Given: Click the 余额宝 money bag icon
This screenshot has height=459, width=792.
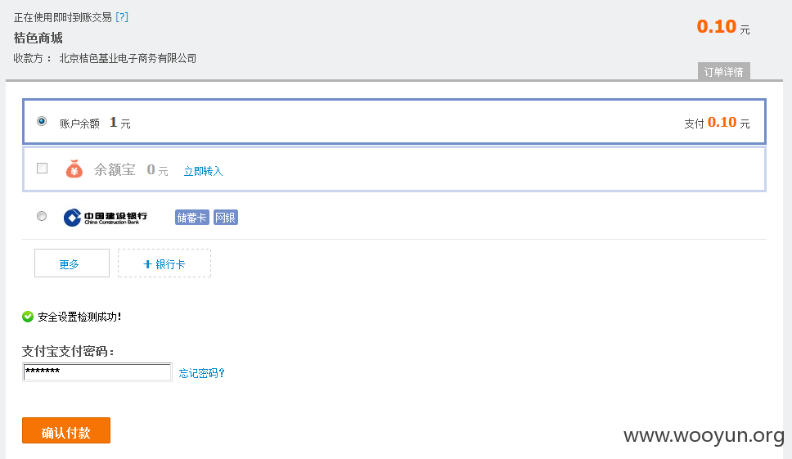Looking at the screenshot, I should (74, 169).
